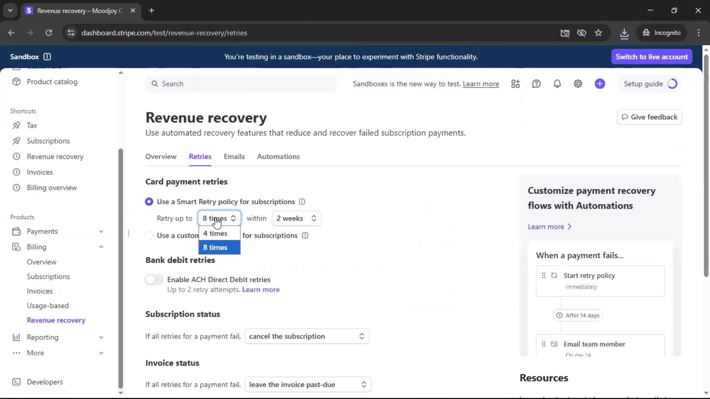Screen dimensions: 710x399
Task: Switch to the Emails tab
Action: pos(234,157)
